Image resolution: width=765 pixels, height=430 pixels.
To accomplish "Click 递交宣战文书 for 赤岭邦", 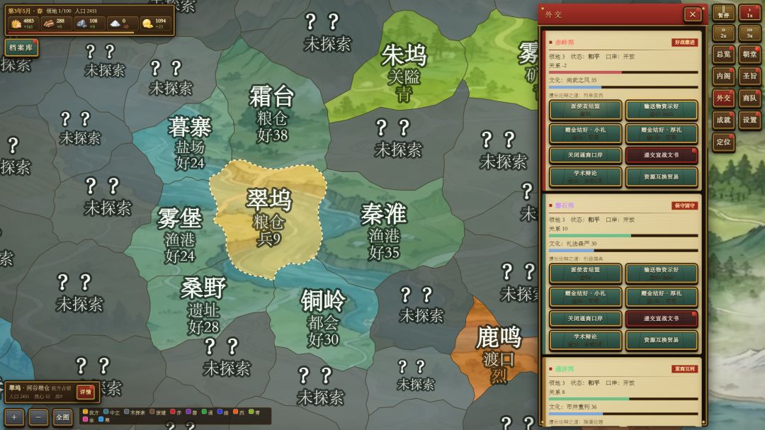I will click(661, 155).
